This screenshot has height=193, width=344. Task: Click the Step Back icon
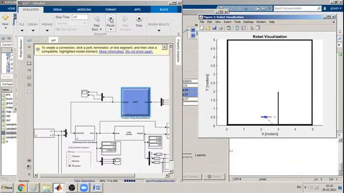(97, 19)
